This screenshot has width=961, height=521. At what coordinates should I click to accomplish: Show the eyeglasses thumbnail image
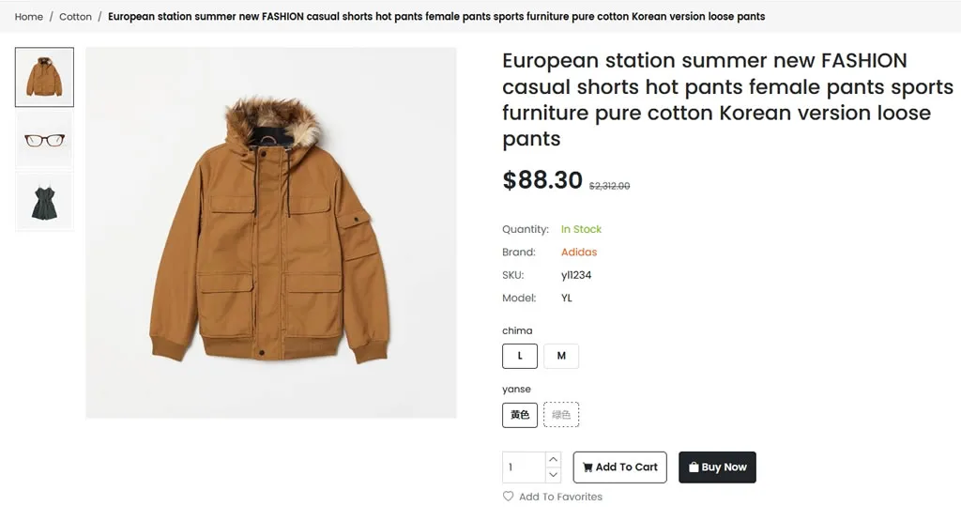tap(44, 140)
